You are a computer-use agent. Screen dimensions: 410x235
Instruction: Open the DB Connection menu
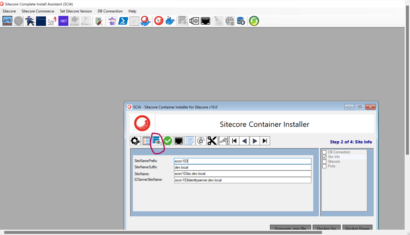coord(110,11)
